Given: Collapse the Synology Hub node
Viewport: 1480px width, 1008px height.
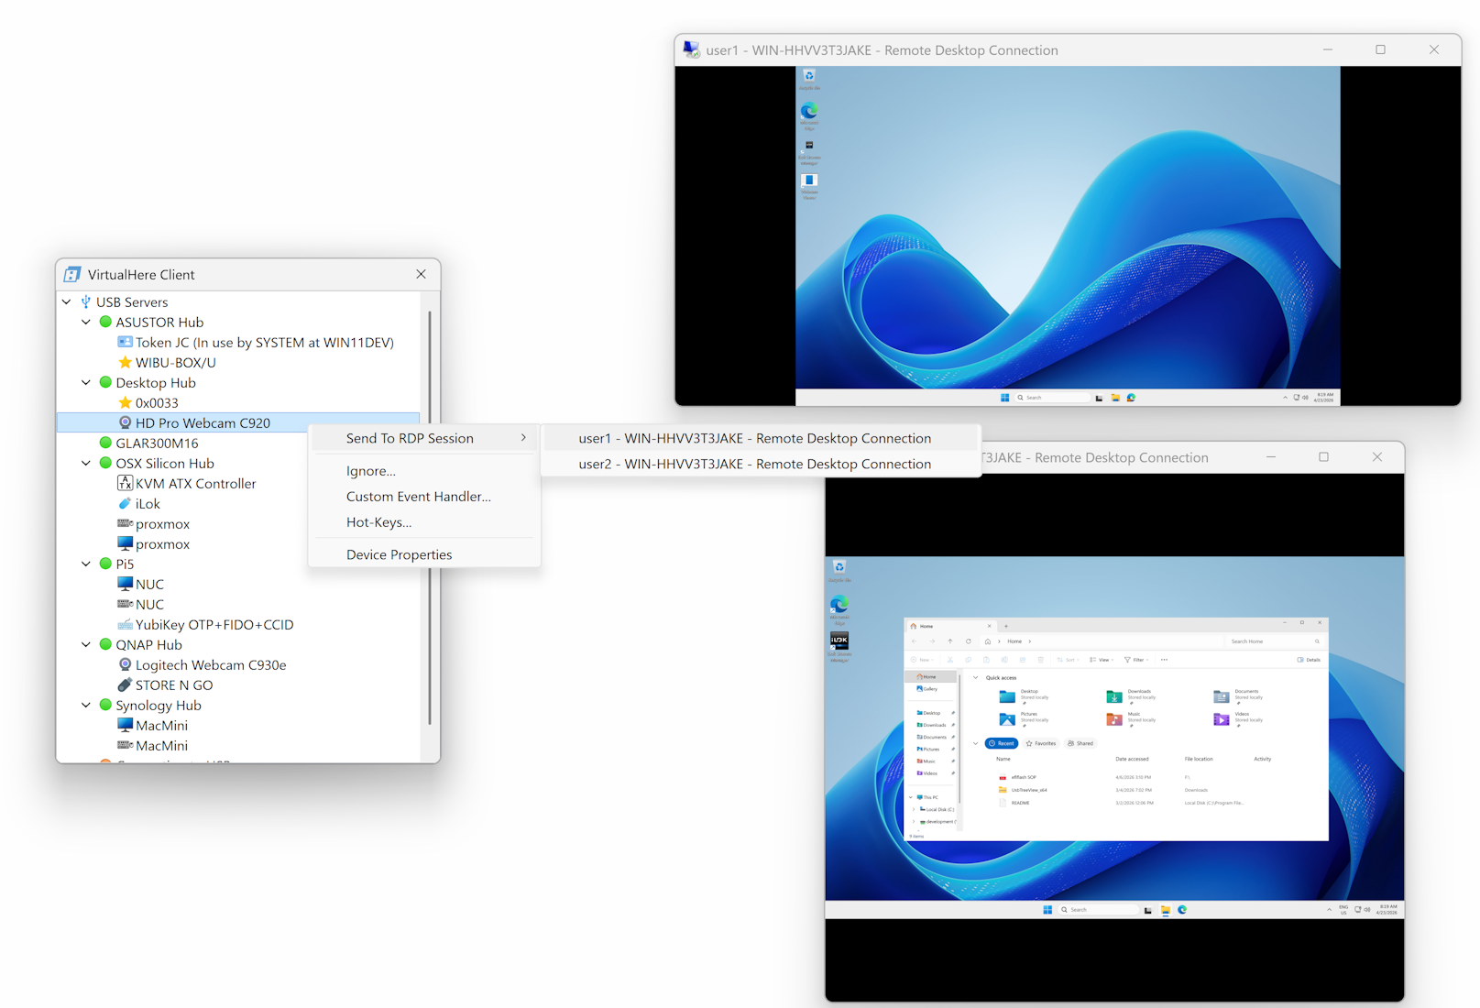Looking at the screenshot, I should point(86,706).
